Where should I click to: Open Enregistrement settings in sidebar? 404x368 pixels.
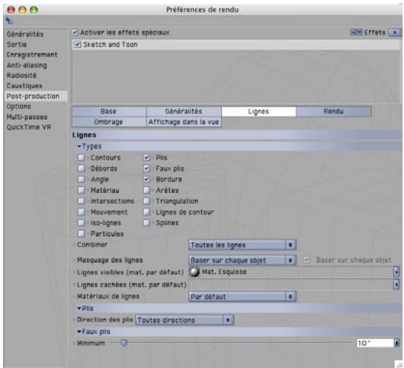click(x=32, y=55)
